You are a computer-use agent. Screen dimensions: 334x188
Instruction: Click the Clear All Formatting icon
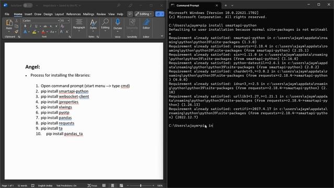(62, 26)
